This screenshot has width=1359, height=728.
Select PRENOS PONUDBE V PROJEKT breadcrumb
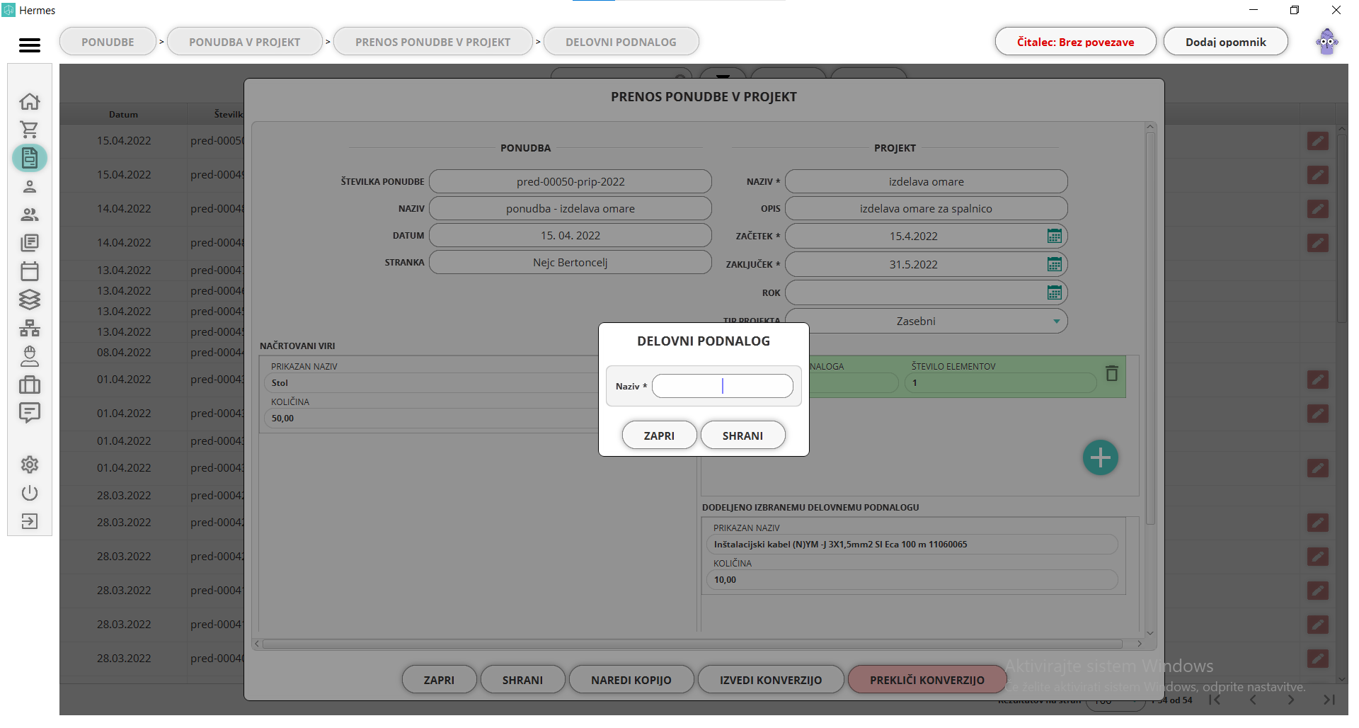(433, 42)
